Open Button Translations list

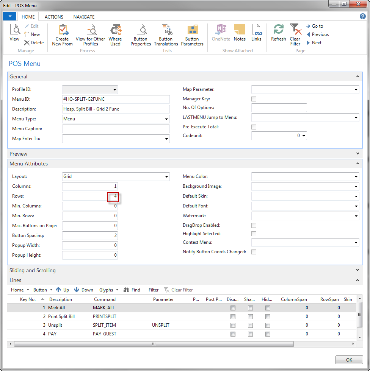[x=166, y=30]
